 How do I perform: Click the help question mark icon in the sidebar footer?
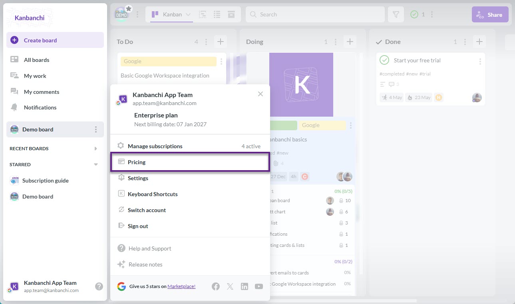pyautogui.click(x=99, y=286)
